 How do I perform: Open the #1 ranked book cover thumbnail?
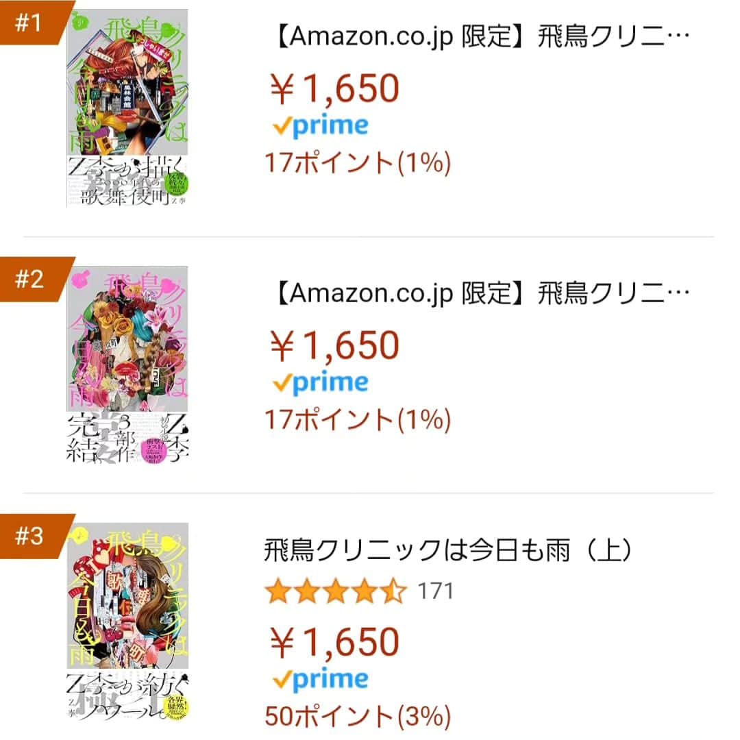coord(127,108)
